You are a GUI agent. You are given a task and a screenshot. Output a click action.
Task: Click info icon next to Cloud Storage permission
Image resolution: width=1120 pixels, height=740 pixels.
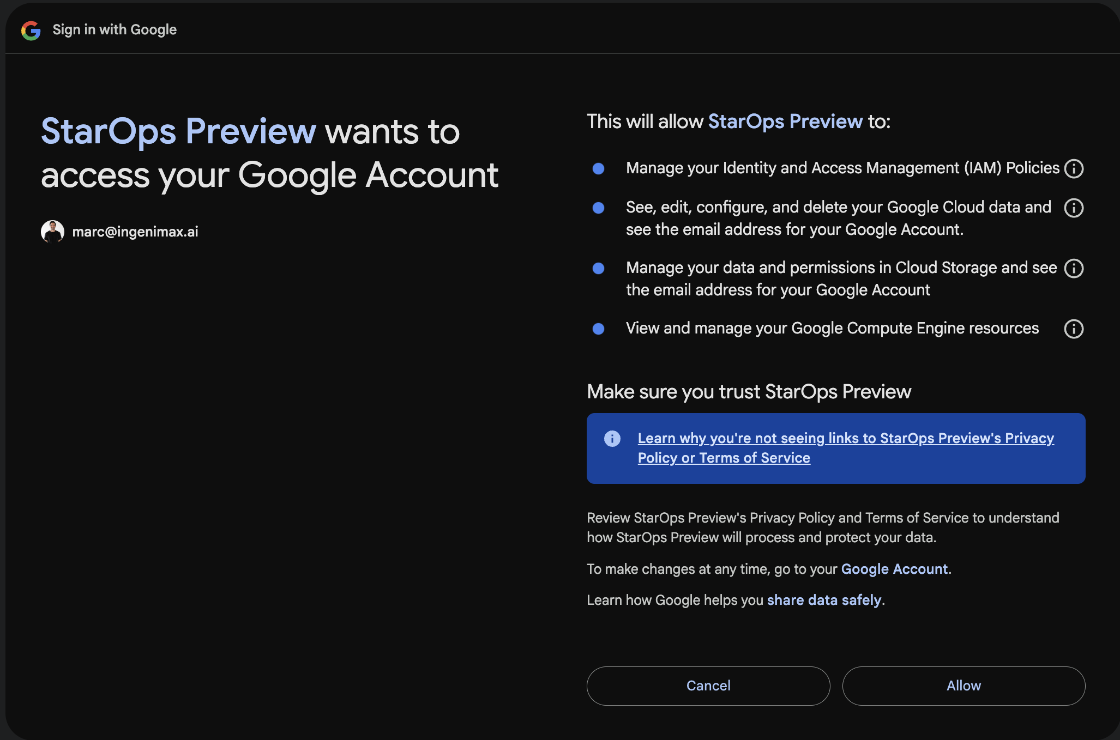[x=1074, y=268]
